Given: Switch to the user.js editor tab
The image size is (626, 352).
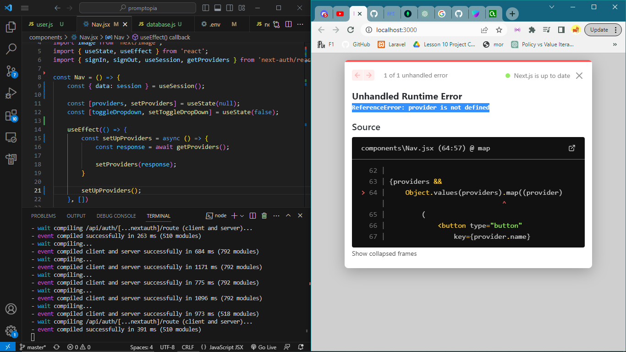Looking at the screenshot, I should (x=44, y=24).
